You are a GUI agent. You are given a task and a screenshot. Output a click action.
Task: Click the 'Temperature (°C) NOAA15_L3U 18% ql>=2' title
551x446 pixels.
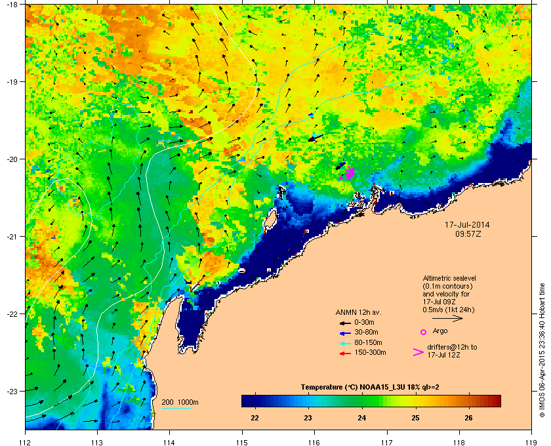point(370,387)
